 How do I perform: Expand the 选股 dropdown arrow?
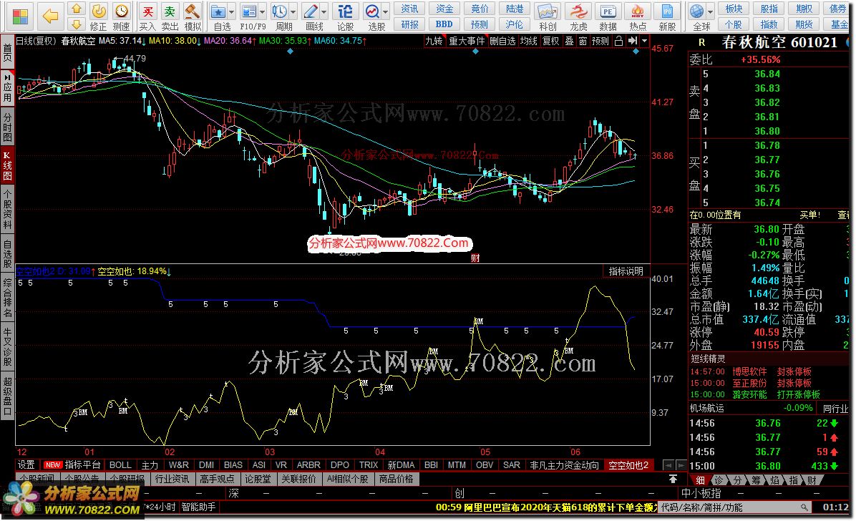click(x=386, y=11)
